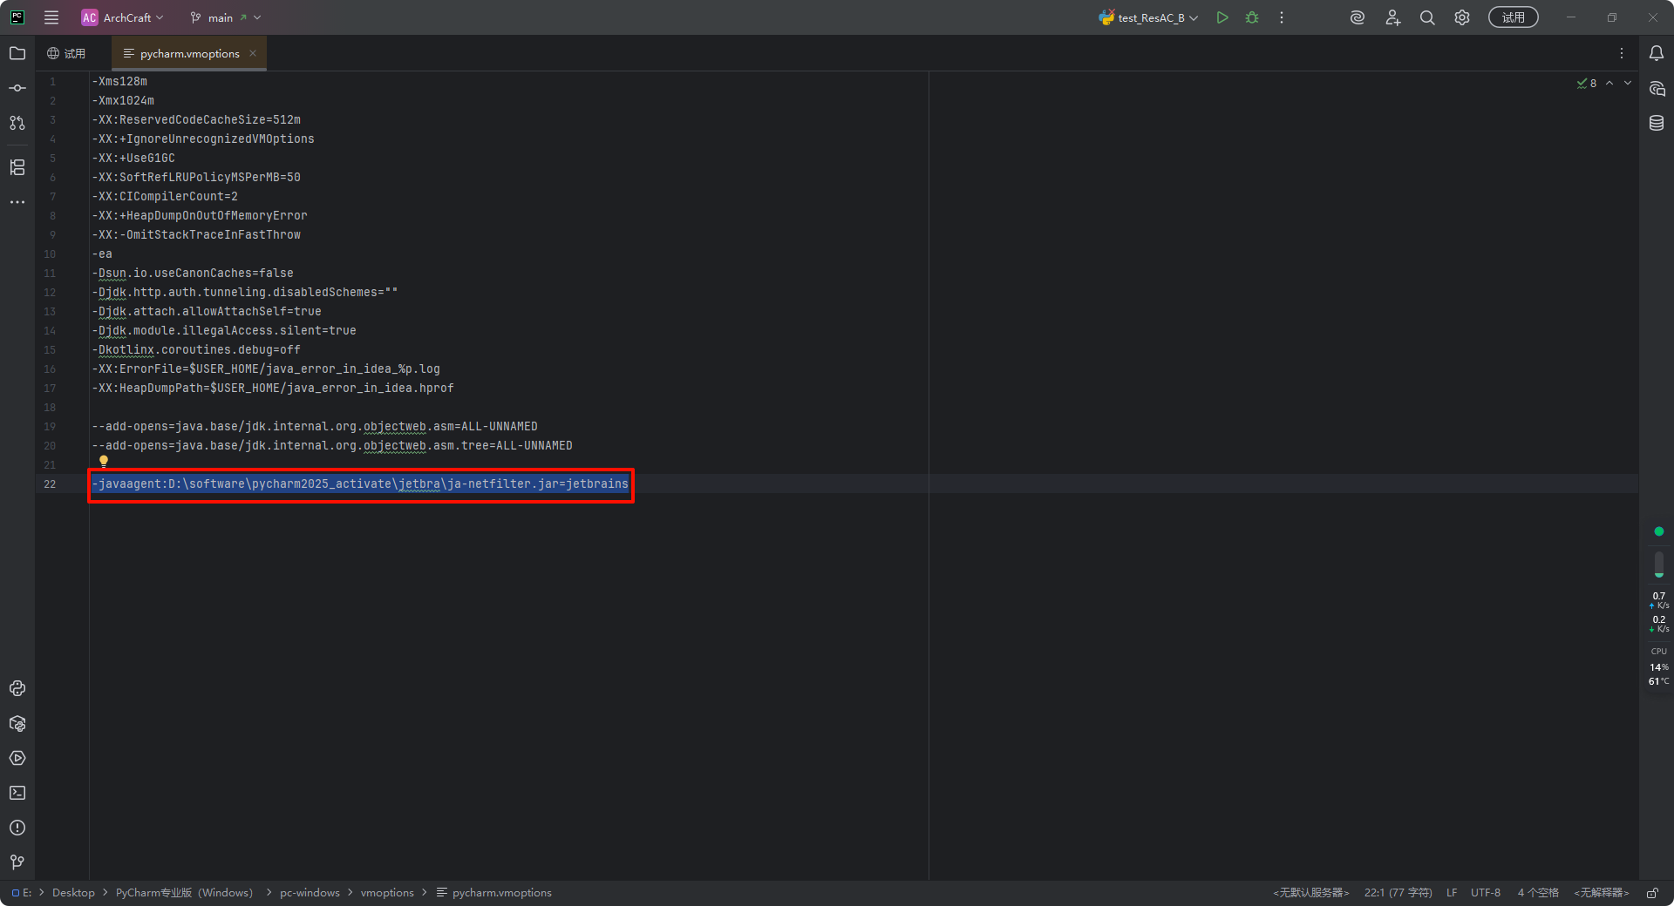Image resolution: width=1674 pixels, height=906 pixels.
Task: Open the Terminal tool window
Action: (x=17, y=794)
